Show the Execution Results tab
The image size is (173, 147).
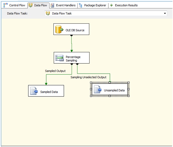pyautogui.click(x=126, y=5)
